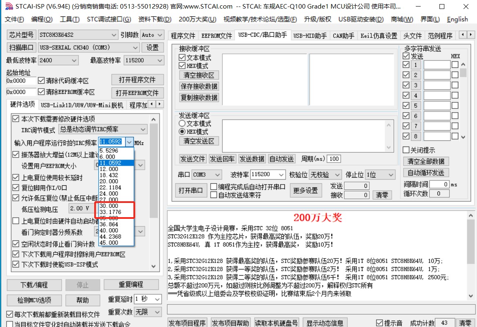Open the 文件(F) menu
Viewport: 477px width, 327px height.
[15, 20]
